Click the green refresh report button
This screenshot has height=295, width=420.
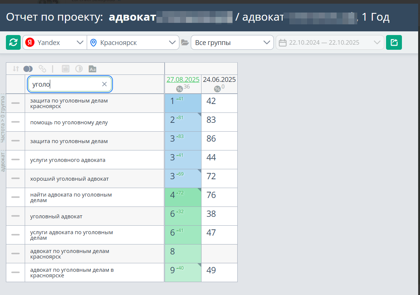point(13,42)
